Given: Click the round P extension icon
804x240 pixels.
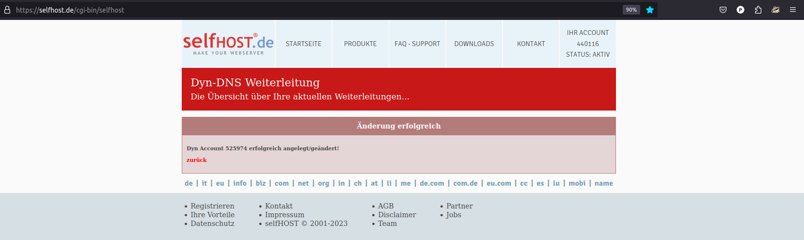Looking at the screenshot, I should tap(740, 10).
